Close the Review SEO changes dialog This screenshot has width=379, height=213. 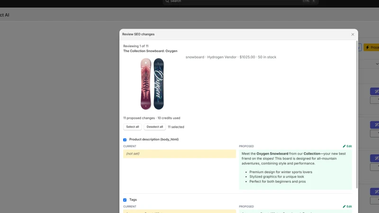click(x=352, y=34)
